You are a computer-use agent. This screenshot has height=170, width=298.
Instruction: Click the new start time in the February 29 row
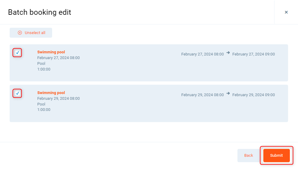pyautogui.click(x=202, y=95)
